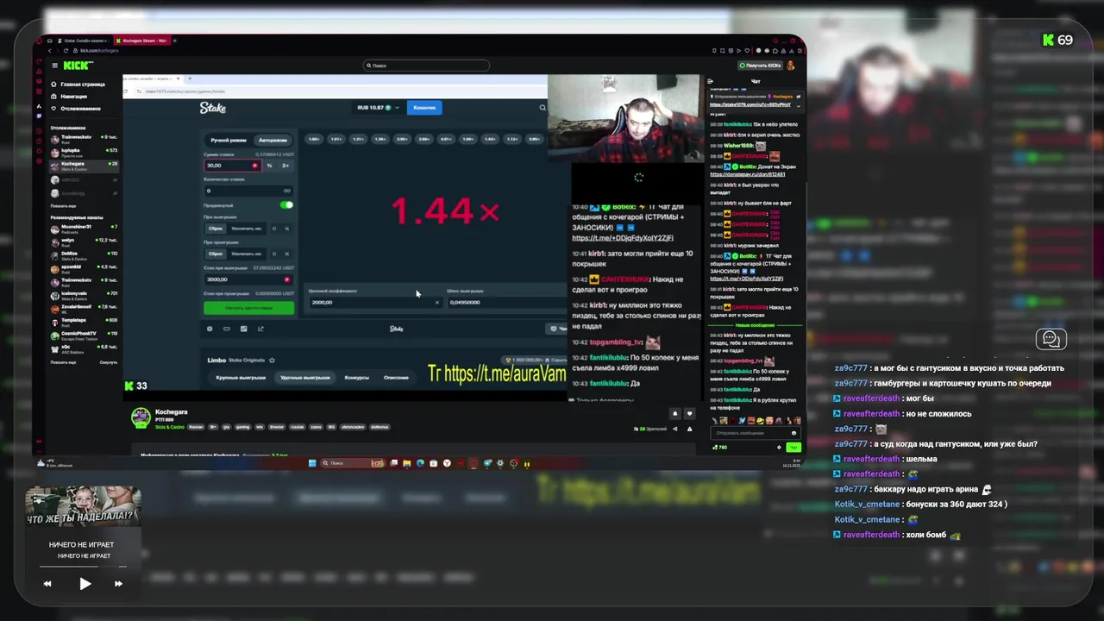Click the Получить KICKs button
The image size is (1104, 621).
point(761,66)
